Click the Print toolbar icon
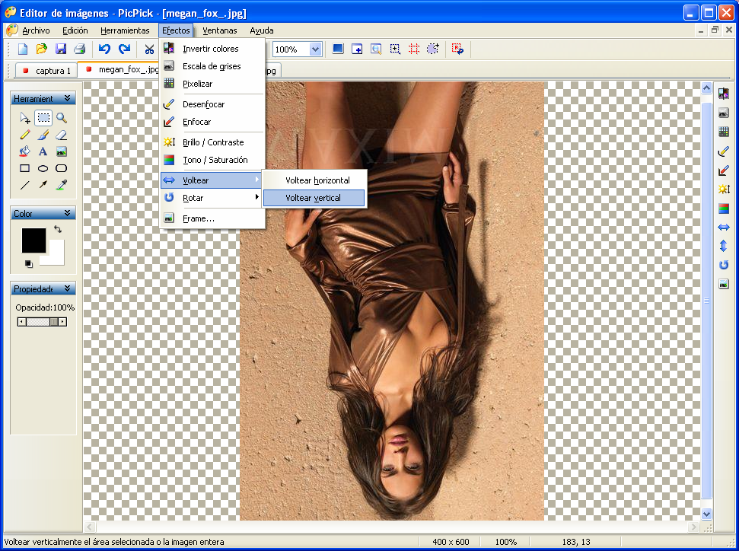This screenshot has width=739, height=551. click(80, 49)
